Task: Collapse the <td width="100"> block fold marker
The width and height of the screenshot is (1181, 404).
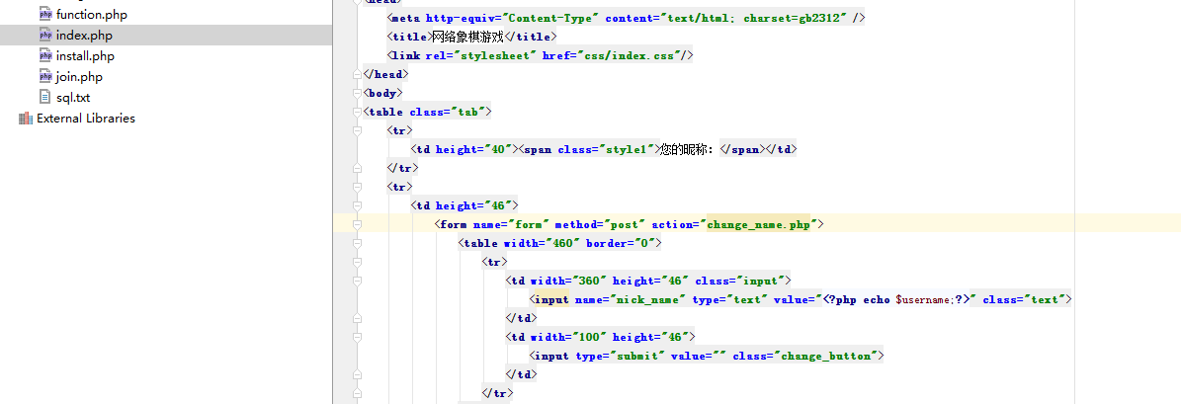Action: pyautogui.click(x=357, y=337)
